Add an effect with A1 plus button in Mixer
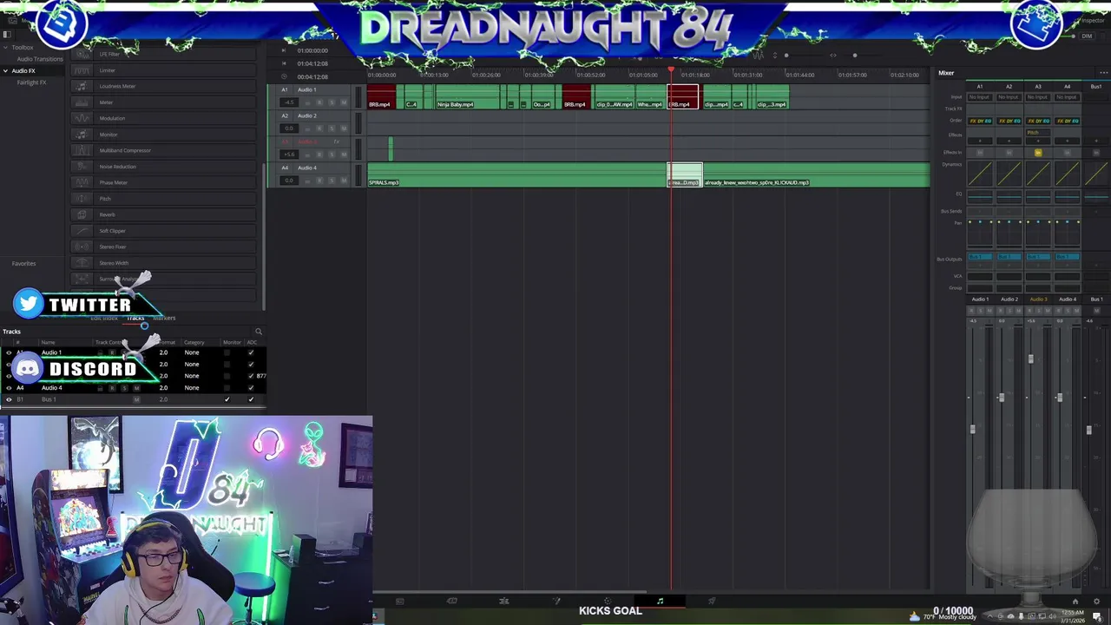This screenshot has height=625, width=1111. point(980,141)
